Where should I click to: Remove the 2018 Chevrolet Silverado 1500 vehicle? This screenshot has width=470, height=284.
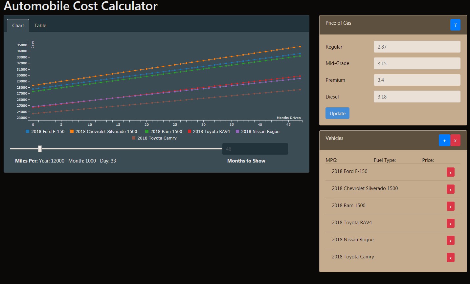pyautogui.click(x=450, y=189)
